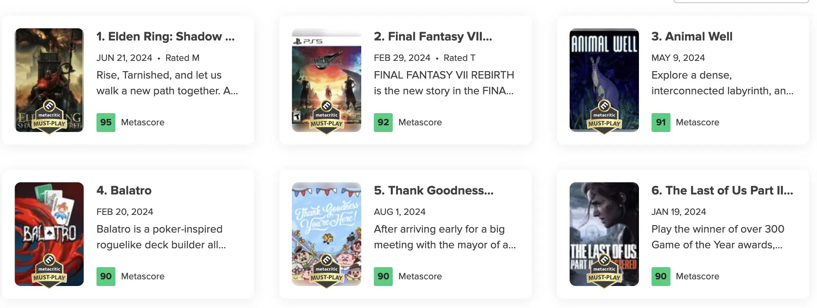817x308 pixels.
Task: Open the Final Fantasy VII title link
Action: click(x=433, y=37)
